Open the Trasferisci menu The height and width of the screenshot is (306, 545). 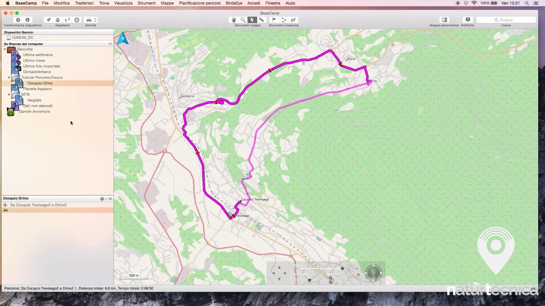click(x=84, y=3)
